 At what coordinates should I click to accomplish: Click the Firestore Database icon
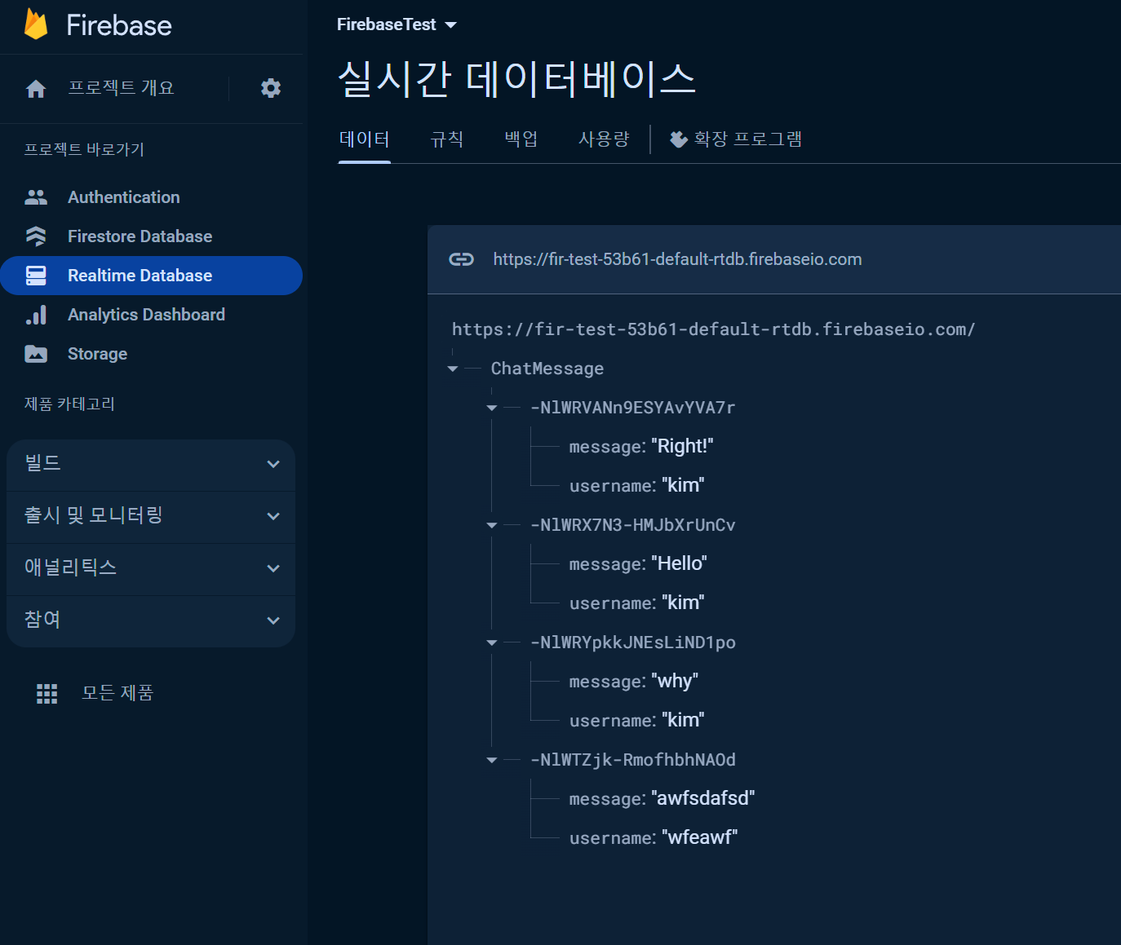click(x=36, y=236)
